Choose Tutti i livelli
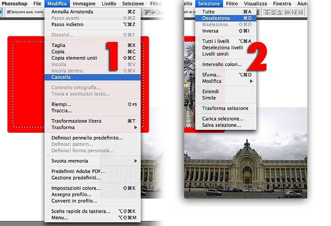The width and height of the screenshot is (331, 226). click(226, 41)
